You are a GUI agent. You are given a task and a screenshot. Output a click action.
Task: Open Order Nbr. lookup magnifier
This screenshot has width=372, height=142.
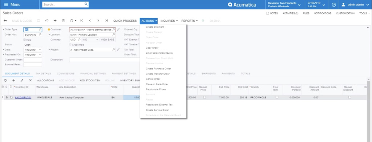[x=40, y=35]
